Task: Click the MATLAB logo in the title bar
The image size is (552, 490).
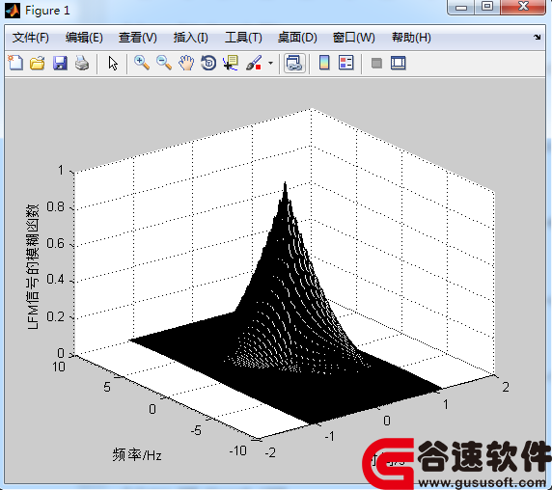Action: 13,11
